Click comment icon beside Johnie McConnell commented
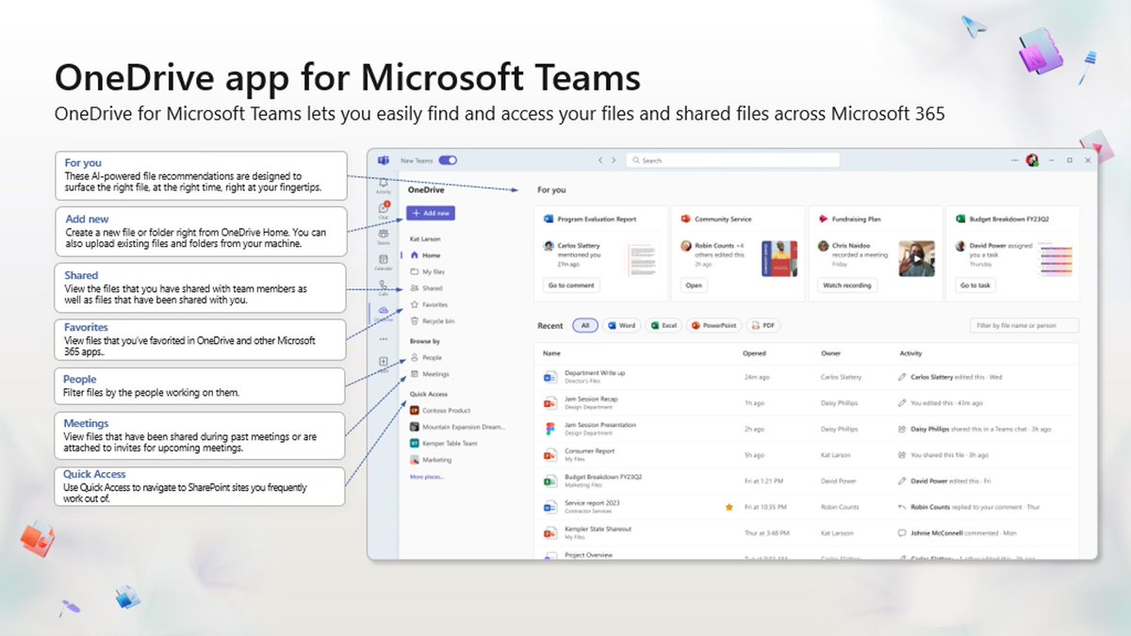The image size is (1131, 636). click(903, 532)
